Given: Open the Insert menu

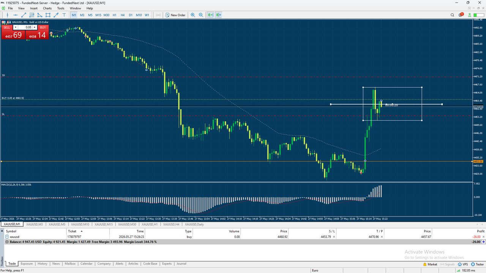Looking at the screenshot, I should pos(34,8).
